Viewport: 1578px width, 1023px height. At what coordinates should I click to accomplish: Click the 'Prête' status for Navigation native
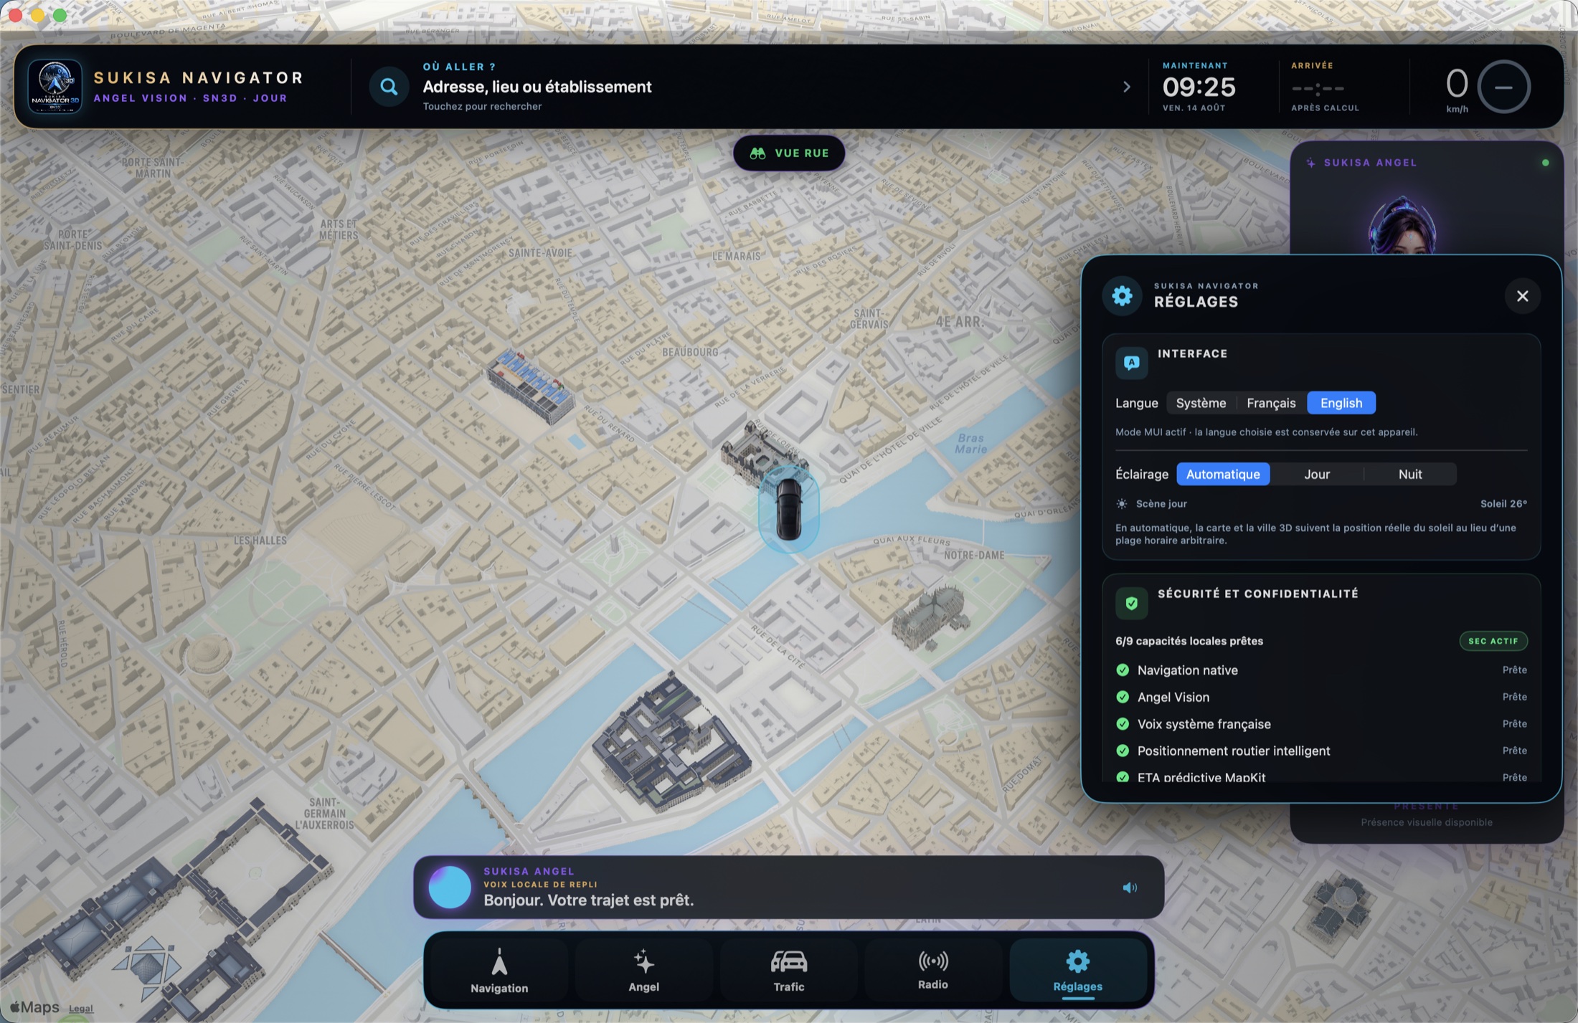[x=1515, y=670]
